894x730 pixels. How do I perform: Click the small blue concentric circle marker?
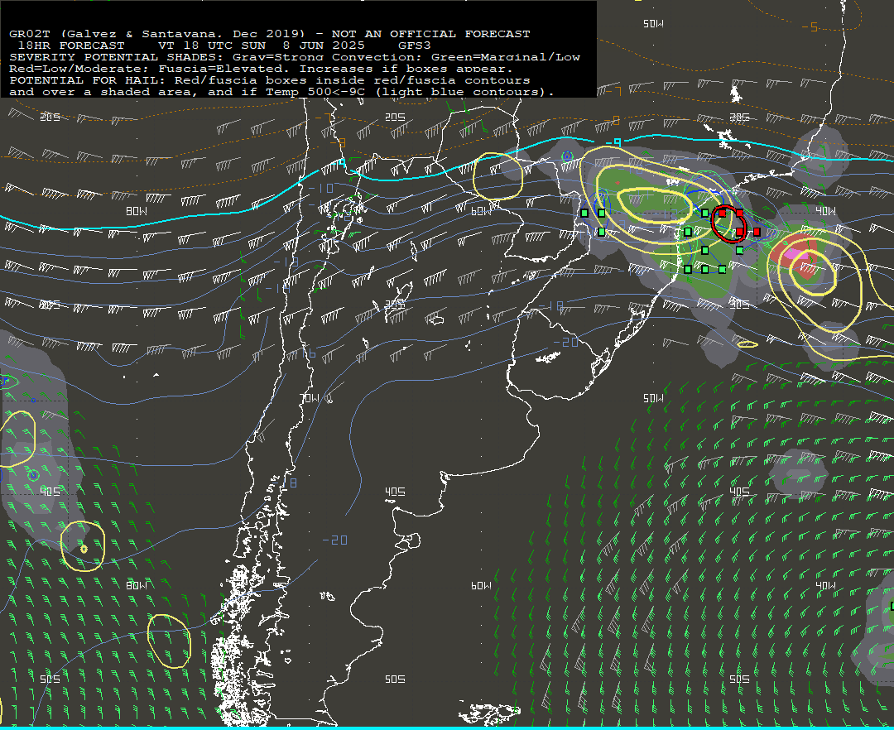point(567,156)
